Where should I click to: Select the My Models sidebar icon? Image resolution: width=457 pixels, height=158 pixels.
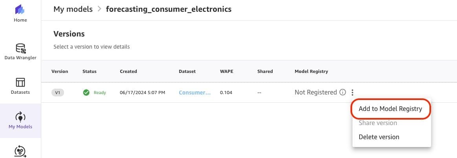(x=20, y=117)
